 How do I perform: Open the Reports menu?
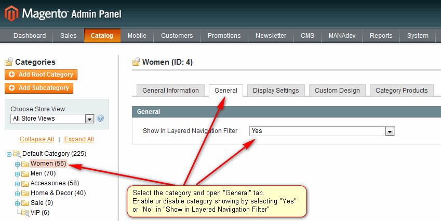381,36
